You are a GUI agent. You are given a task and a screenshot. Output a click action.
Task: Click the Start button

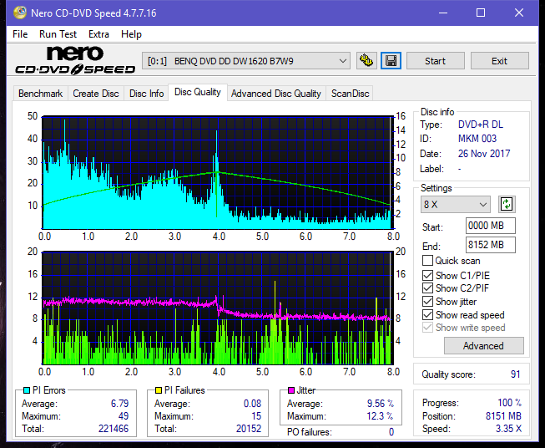click(435, 61)
